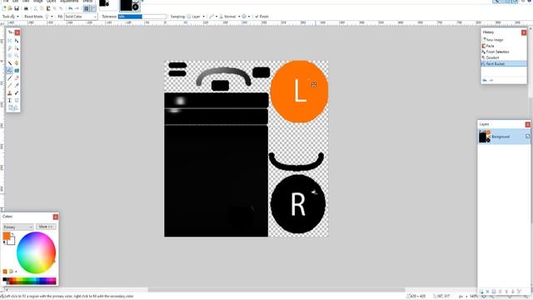Click the Paste icon in toolbar

(48, 8)
